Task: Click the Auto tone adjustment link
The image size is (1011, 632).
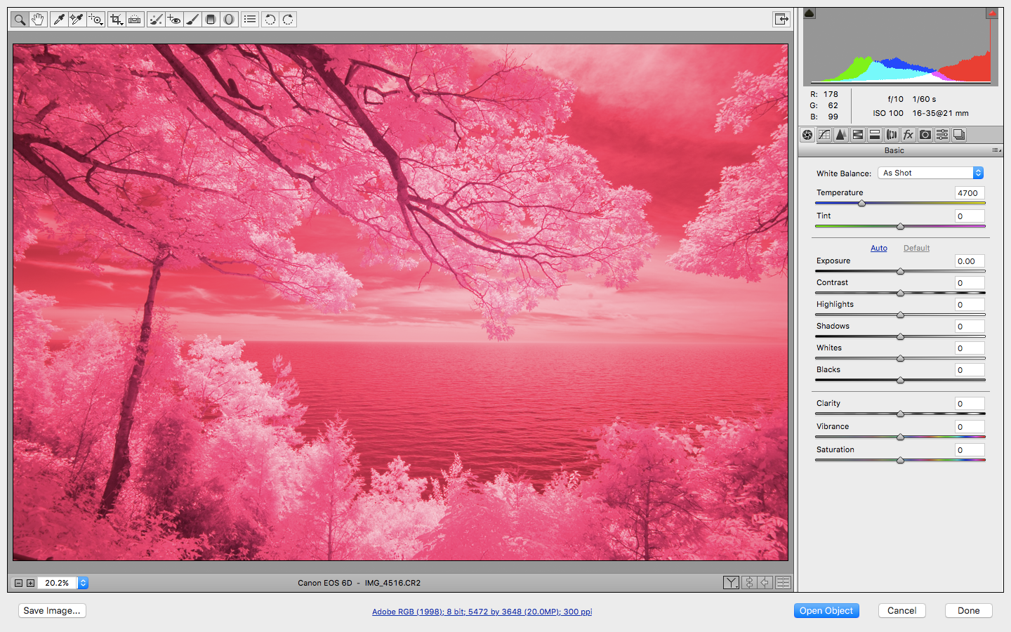Action: pyautogui.click(x=879, y=248)
